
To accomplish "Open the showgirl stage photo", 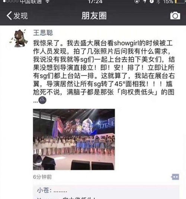I will 74,139.
